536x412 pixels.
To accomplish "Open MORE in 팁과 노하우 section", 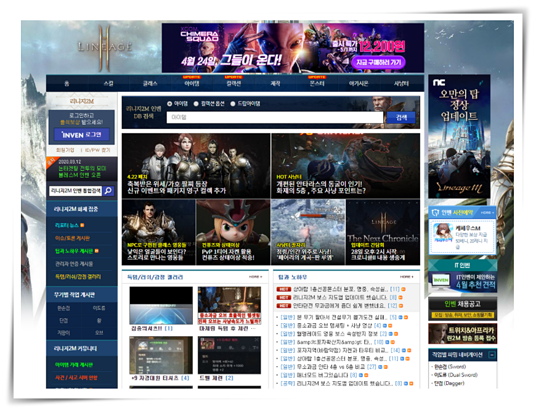I will pyautogui.click(x=407, y=277).
